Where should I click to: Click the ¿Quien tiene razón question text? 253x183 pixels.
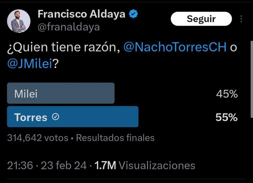click(x=63, y=47)
